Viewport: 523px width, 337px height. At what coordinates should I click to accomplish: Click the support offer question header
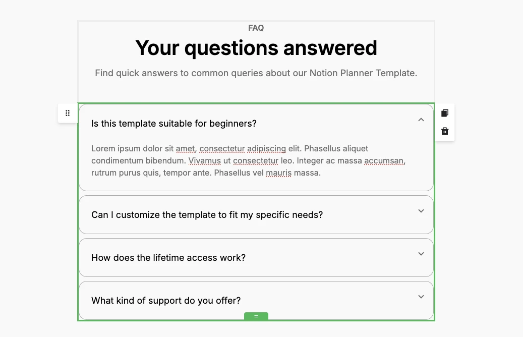coord(165,300)
